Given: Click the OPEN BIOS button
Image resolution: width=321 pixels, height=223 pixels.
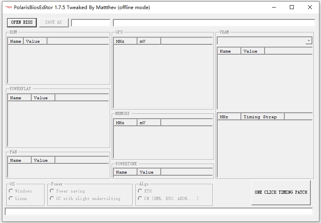Looking at the screenshot, I should pos(22,23).
